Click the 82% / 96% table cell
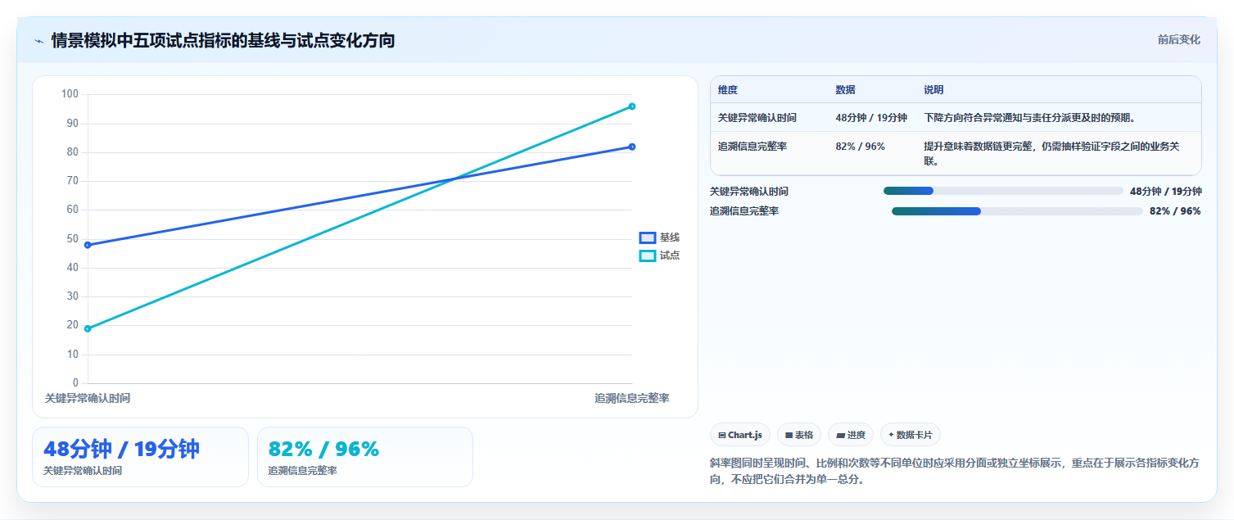Screen dimensions: 1234x520 pyautogui.click(x=861, y=146)
